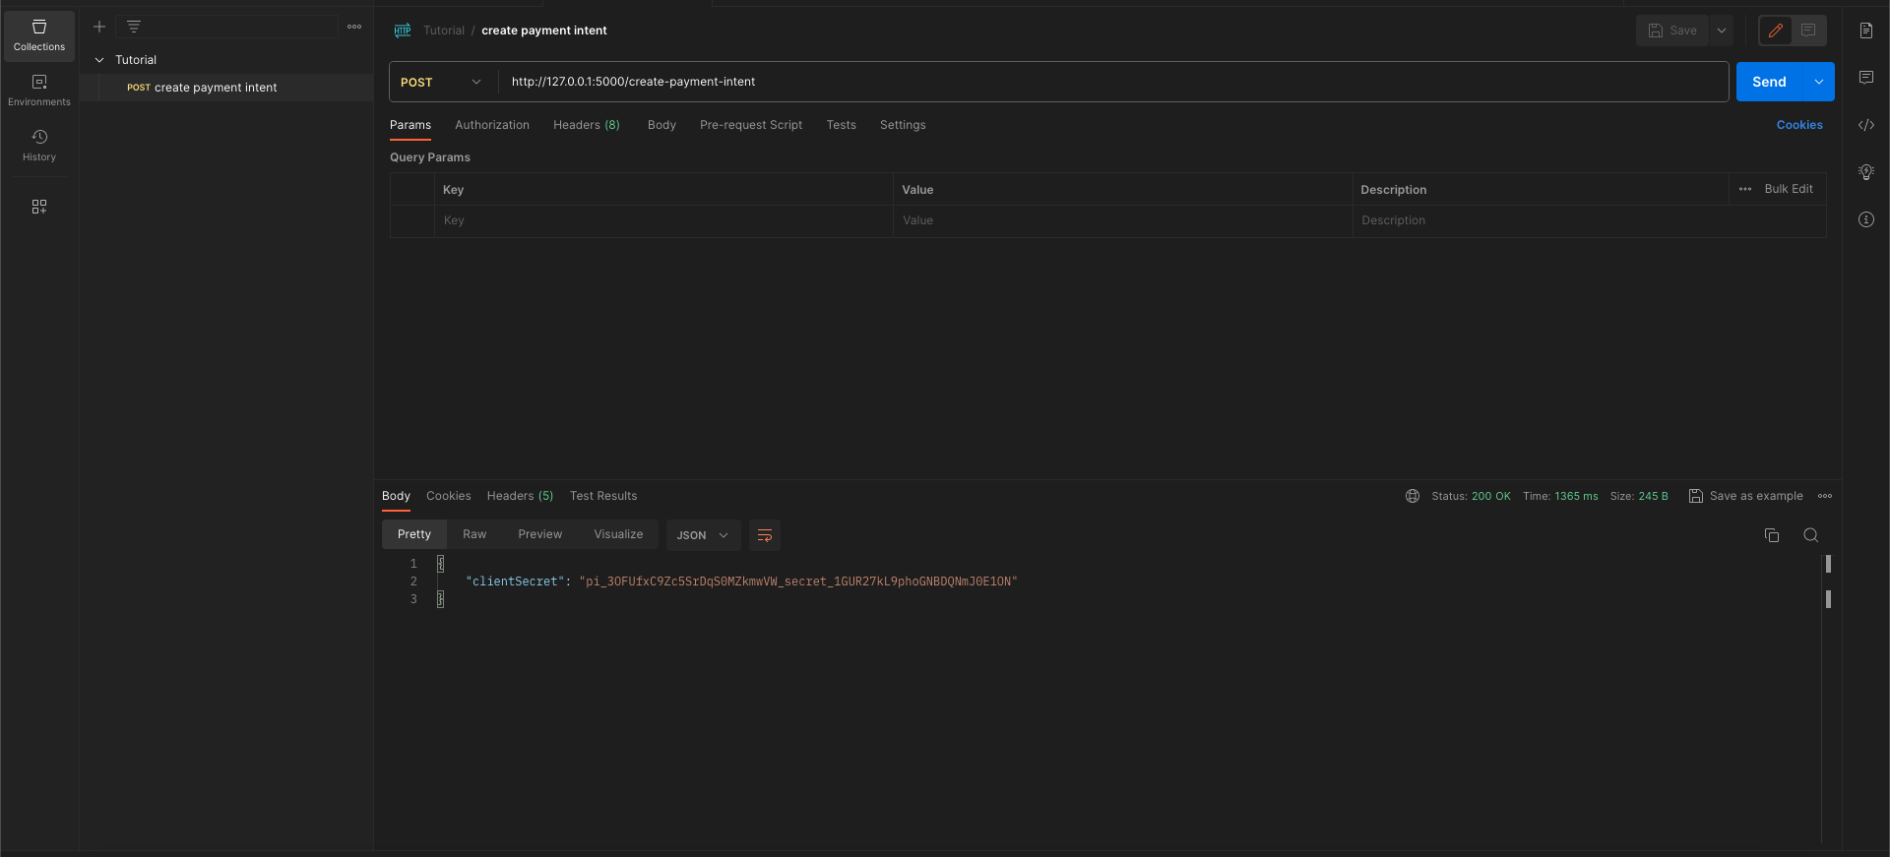Image resolution: width=1890 pixels, height=857 pixels.
Task: Open the configure workspace sidebar icon
Action: click(39, 207)
